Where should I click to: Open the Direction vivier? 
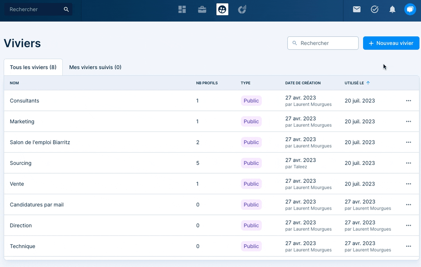(x=21, y=225)
